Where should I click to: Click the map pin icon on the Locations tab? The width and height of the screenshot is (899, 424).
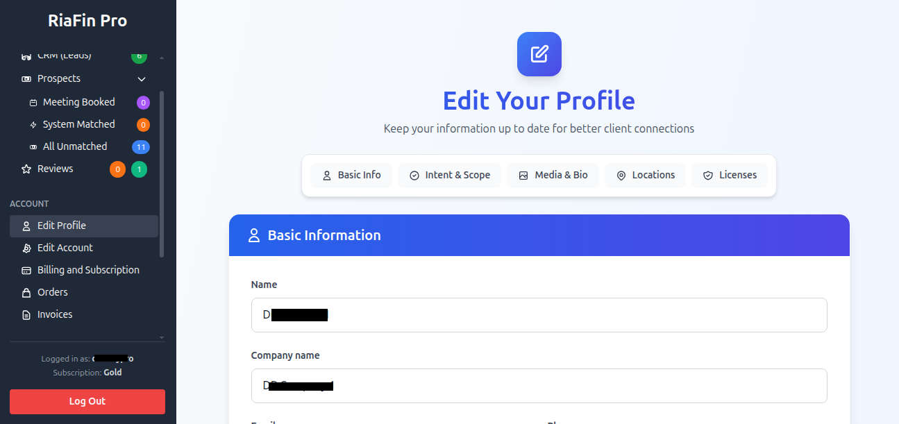(621, 175)
